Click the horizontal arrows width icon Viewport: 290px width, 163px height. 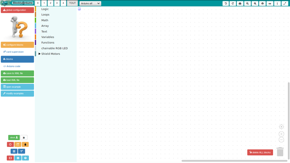point(270,3)
